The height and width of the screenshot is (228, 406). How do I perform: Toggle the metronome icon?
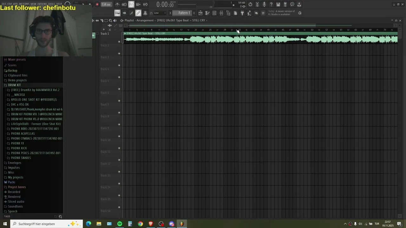(x=117, y=4)
